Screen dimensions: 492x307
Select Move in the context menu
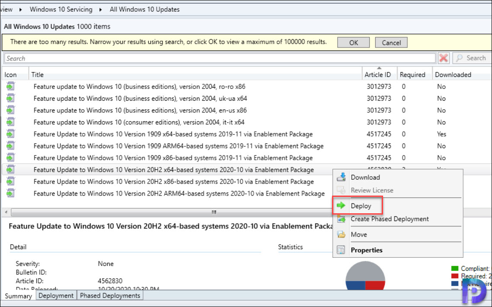tap(398, 234)
